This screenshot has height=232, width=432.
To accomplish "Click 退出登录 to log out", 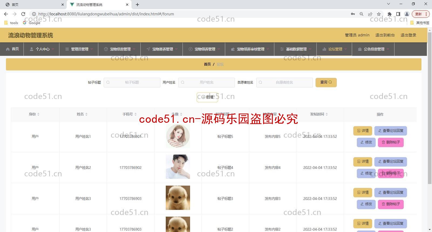I will (x=408, y=35).
